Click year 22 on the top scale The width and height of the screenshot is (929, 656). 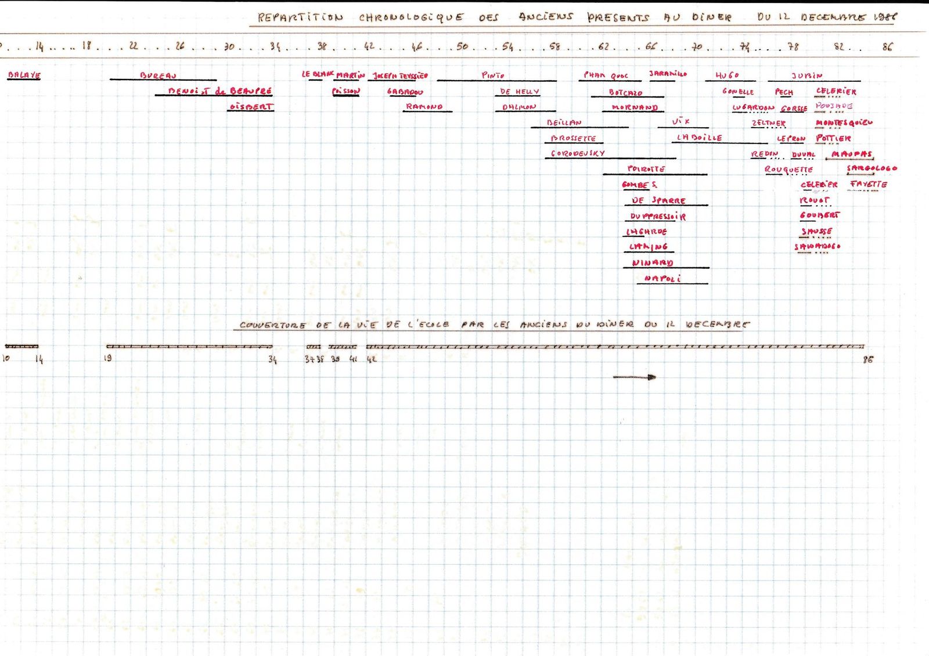pyautogui.click(x=134, y=46)
